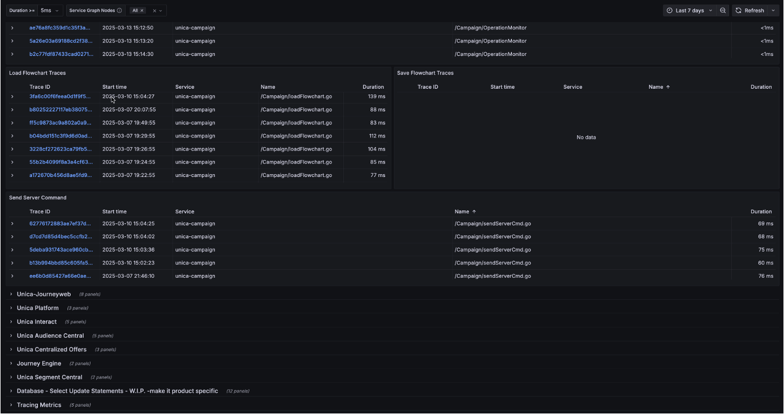Click the Refresh dashboard button
This screenshot has width=784, height=414.
pyautogui.click(x=750, y=11)
